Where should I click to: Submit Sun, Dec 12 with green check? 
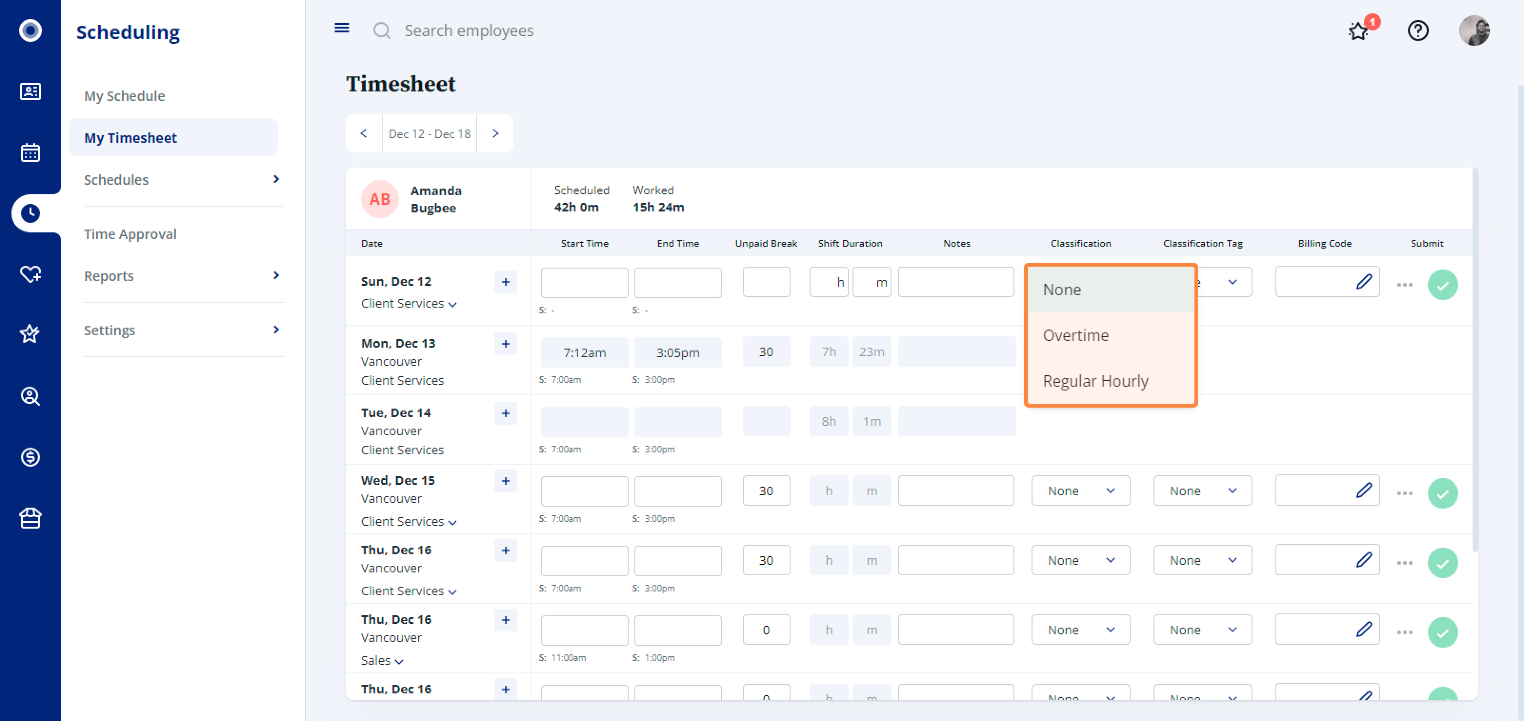(x=1443, y=285)
